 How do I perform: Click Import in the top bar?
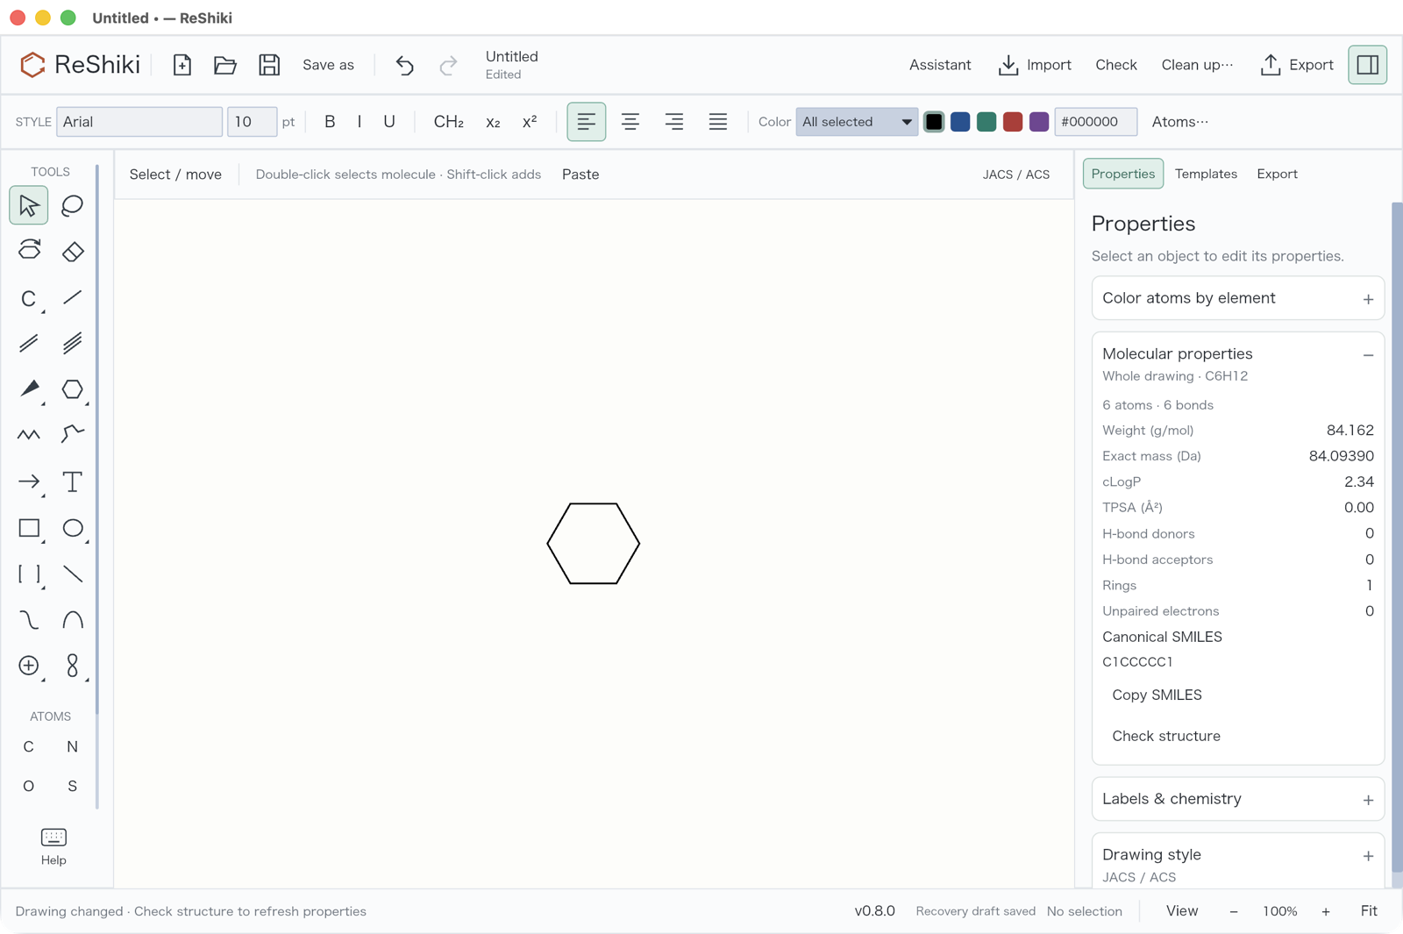coord(1036,65)
